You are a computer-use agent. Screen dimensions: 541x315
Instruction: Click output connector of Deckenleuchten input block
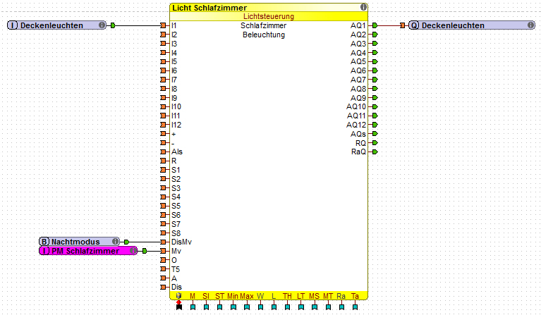113,25
